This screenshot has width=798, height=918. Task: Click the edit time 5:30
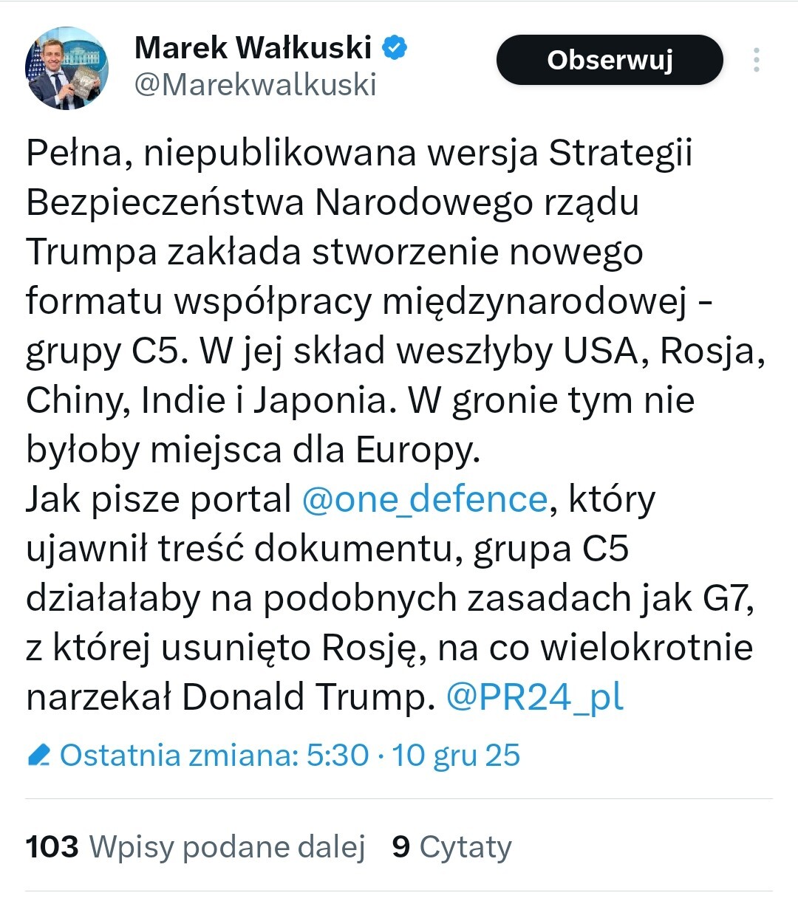click(x=338, y=756)
